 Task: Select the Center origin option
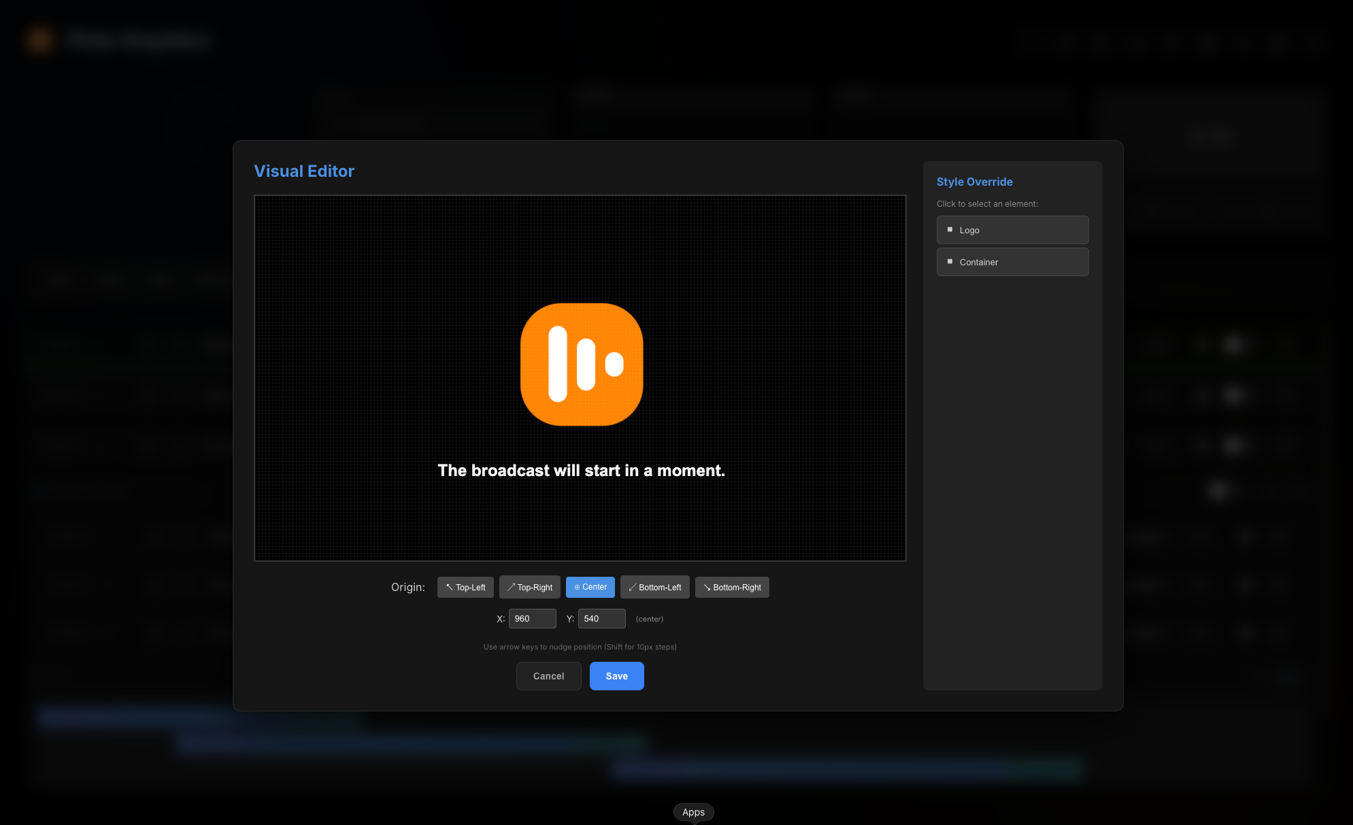coord(590,587)
